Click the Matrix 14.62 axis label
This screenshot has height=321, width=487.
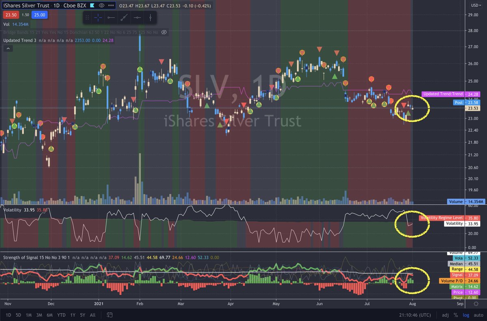point(465,286)
